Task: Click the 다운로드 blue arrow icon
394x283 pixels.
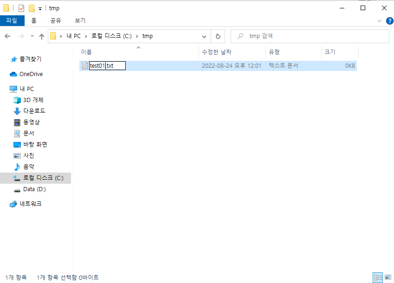Action: coord(17,111)
